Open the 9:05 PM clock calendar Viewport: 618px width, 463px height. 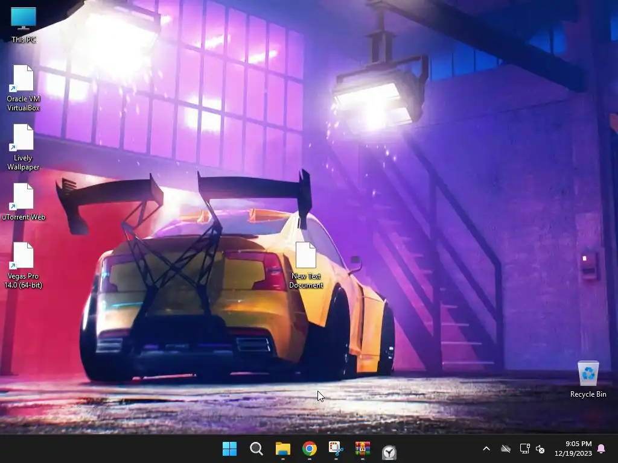point(573,449)
